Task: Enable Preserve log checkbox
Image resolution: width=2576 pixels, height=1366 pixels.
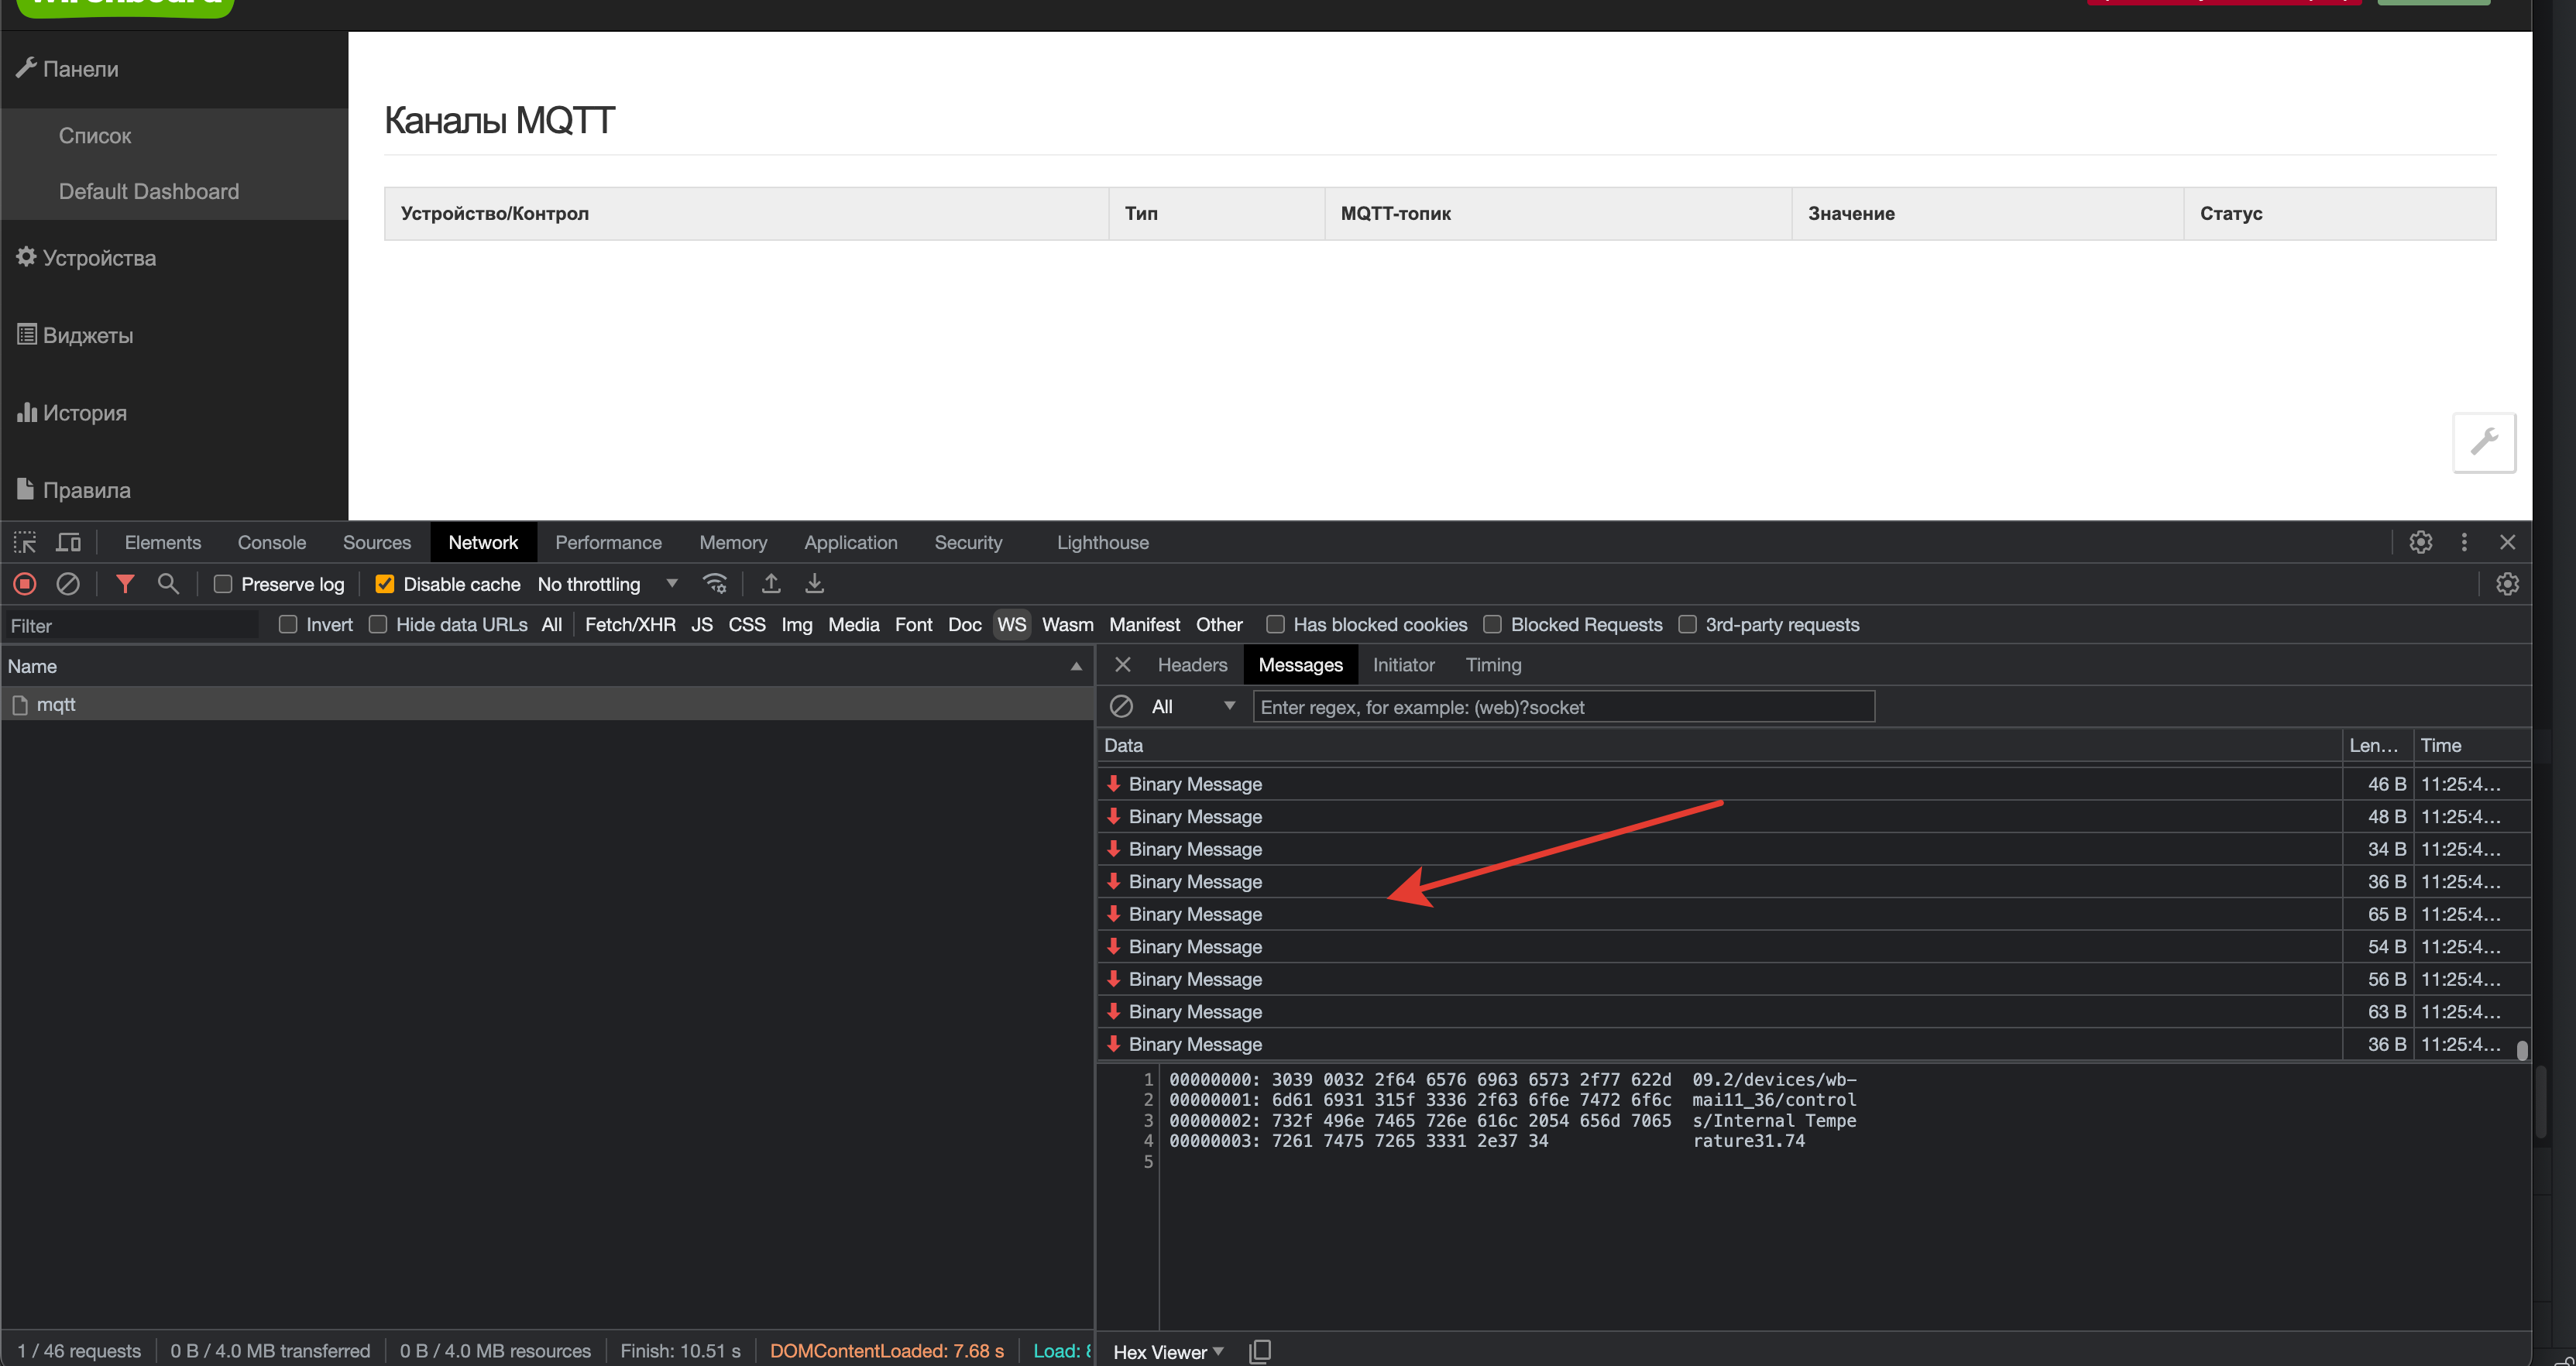Action: [x=223, y=584]
